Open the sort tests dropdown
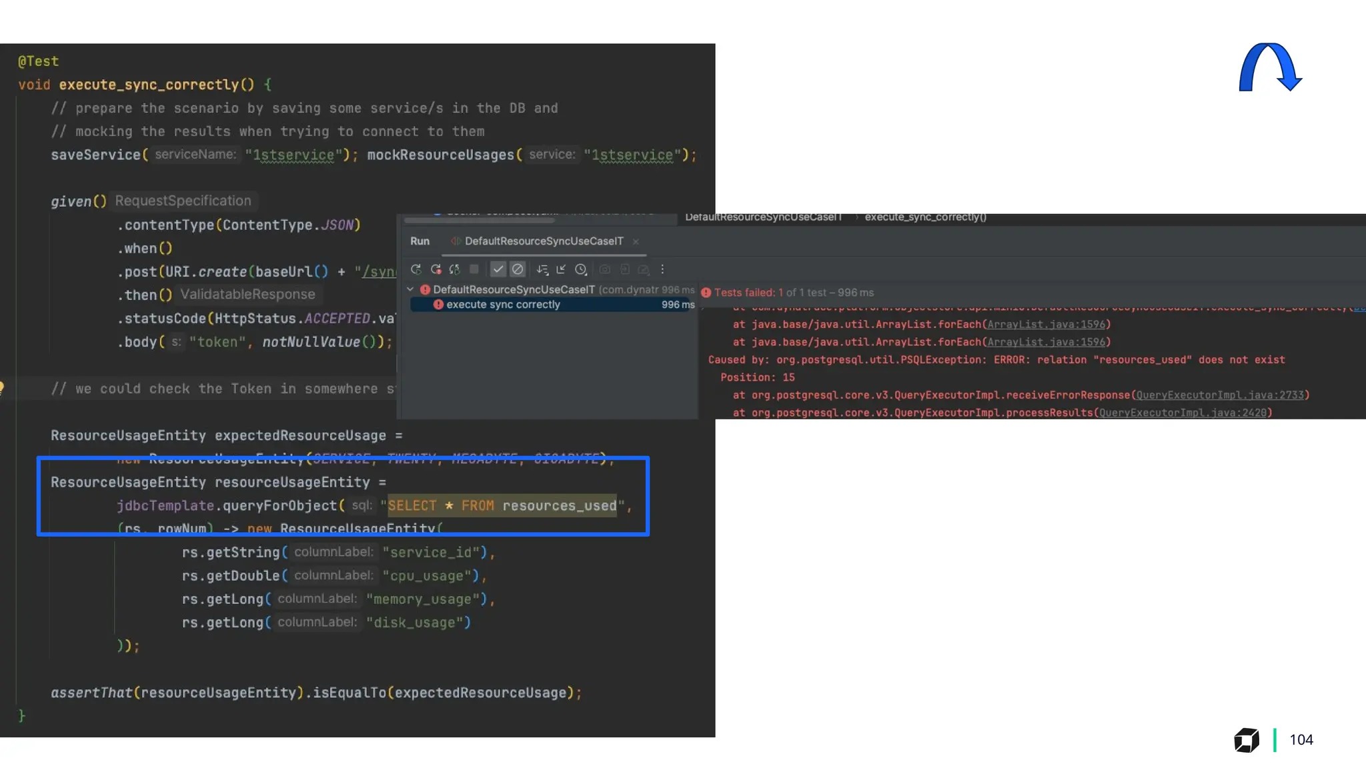 click(542, 269)
